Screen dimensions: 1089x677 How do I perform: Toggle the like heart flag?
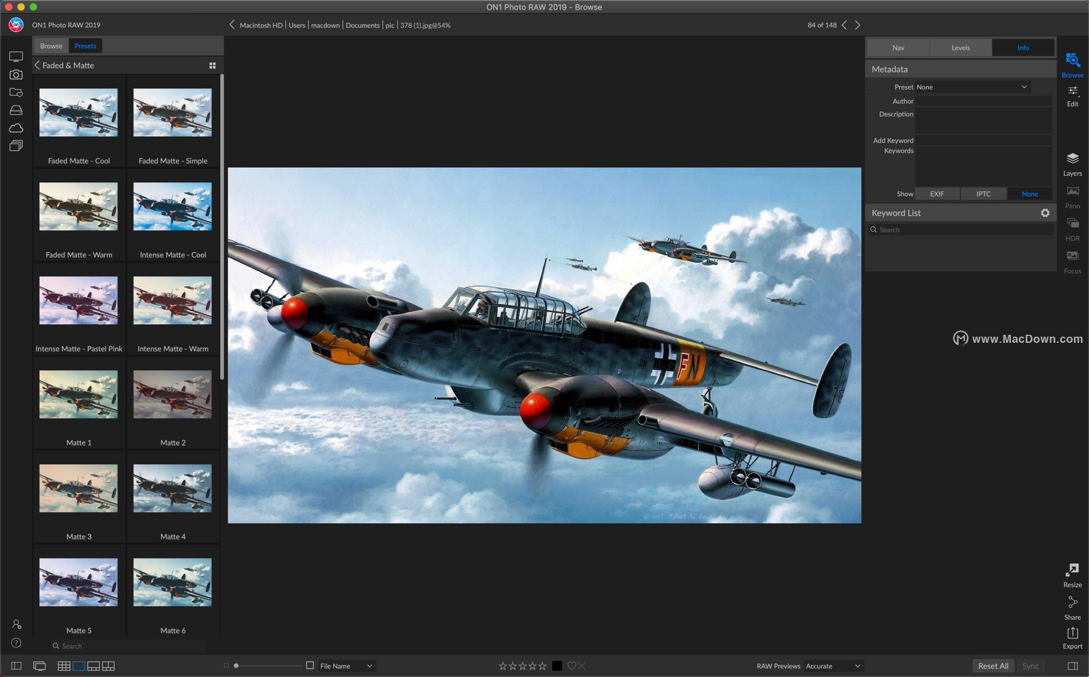coord(571,666)
